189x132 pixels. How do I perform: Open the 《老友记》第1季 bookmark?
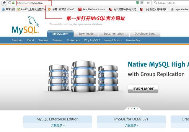(x=154, y=9)
